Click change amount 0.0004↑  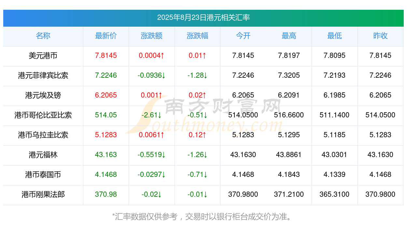click(x=152, y=56)
